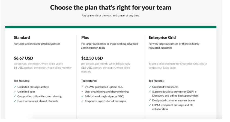The height and width of the screenshot is (122, 230).
Task: Click the "Choose the plan" page title
Action: coord(110,7)
